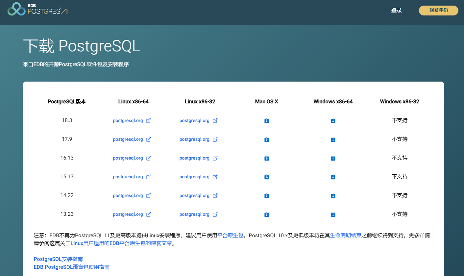Open postgresql.org link for 16.13 Linux x86-32
The height and width of the screenshot is (276, 464).
[x=194, y=158]
